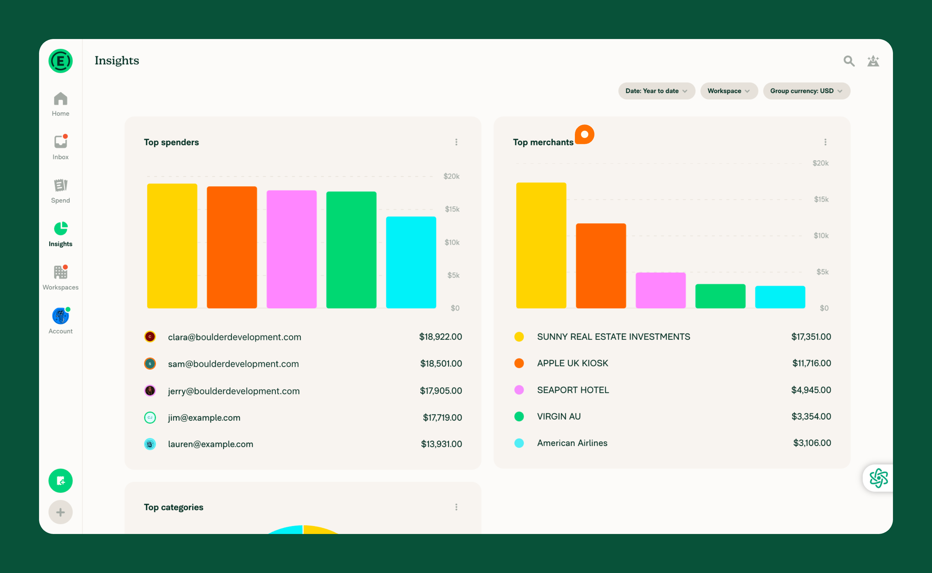Open Top categories three-dot menu
Image resolution: width=932 pixels, height=573 pixels.
[456, 507]
